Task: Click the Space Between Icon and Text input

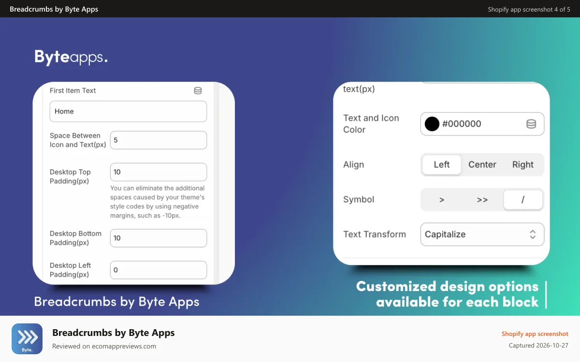Action: pyautogui.click(x=159, y=140)
